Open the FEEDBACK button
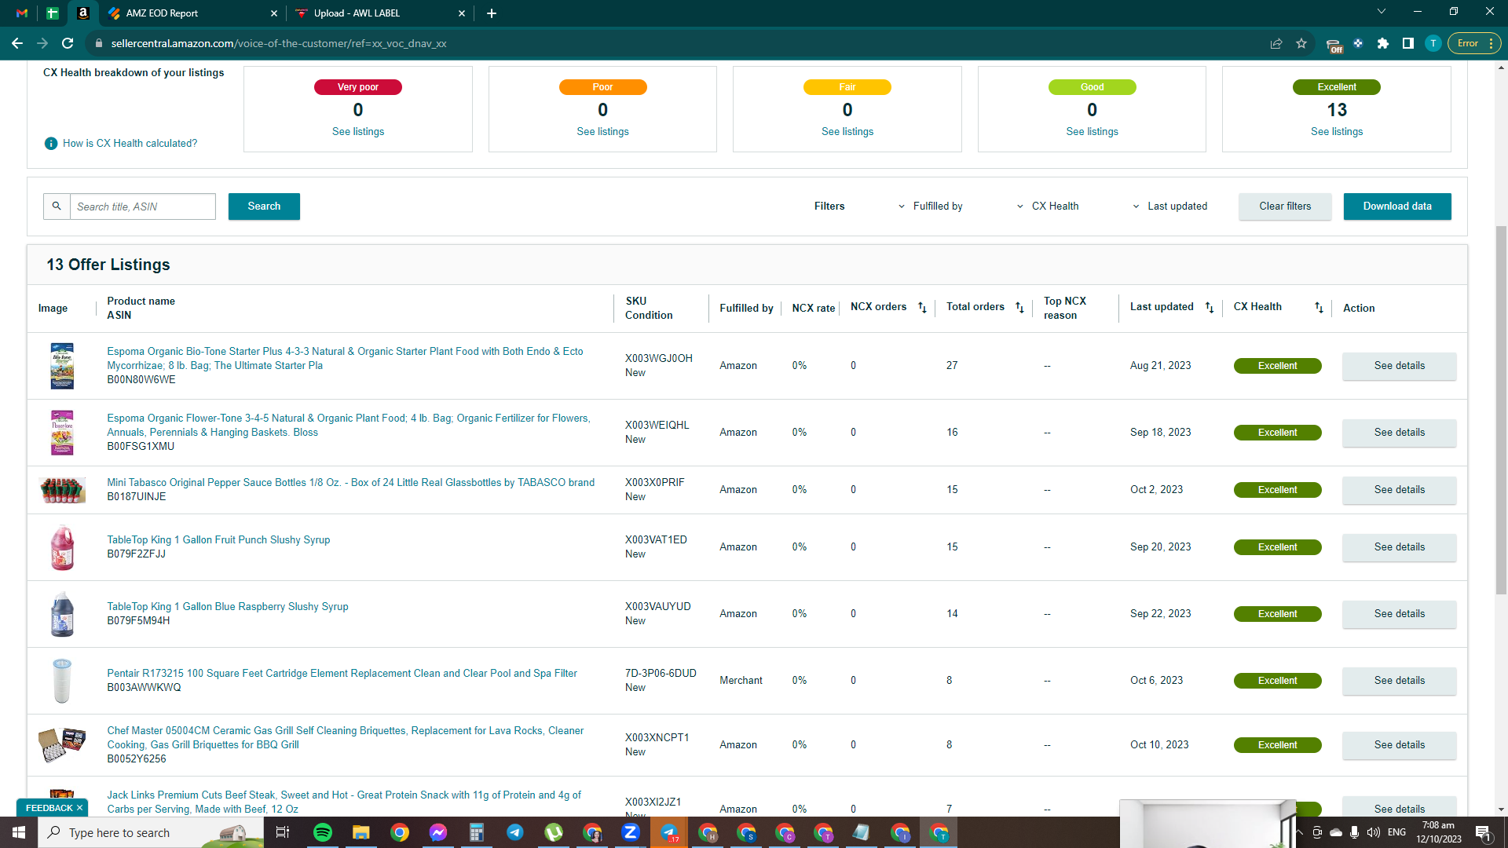This screenshot has width=1508, height=848. [x=49, y=808]
